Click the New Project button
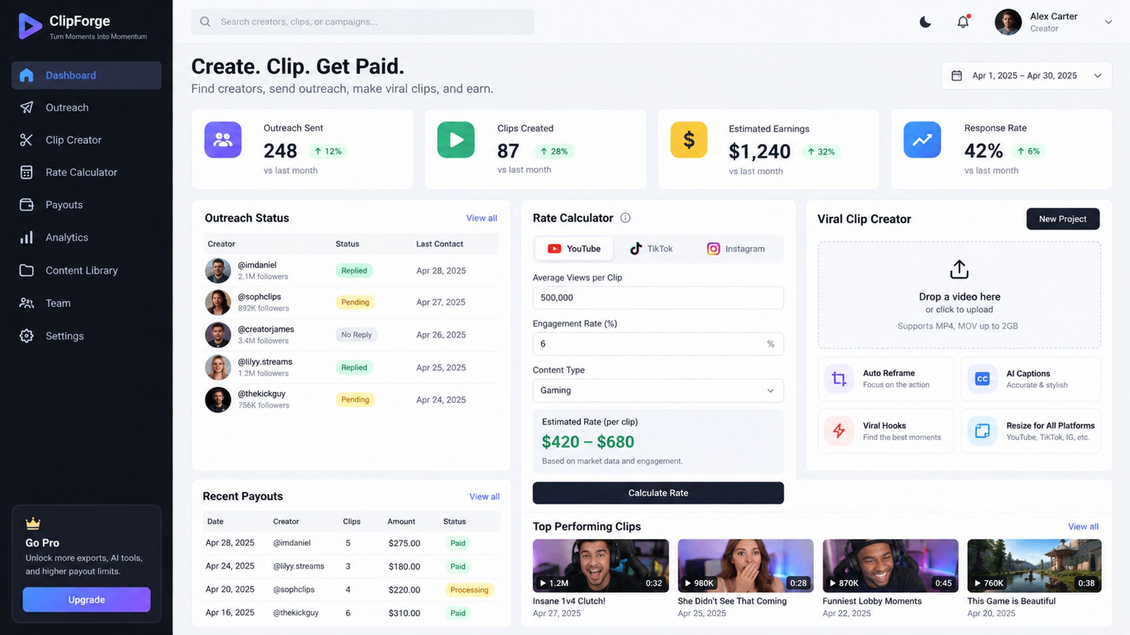 (1063, 219)
